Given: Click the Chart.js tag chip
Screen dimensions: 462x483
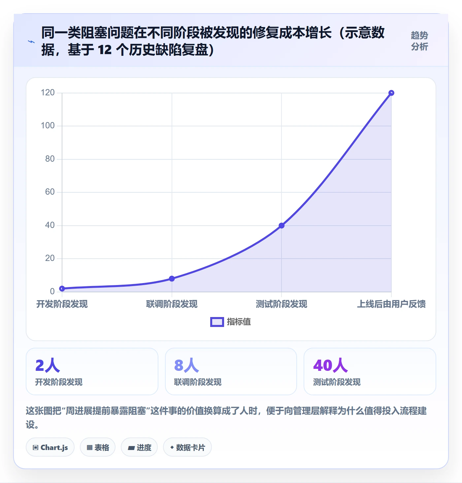Looking at the screenshot, I should click(x=50, y=447).
